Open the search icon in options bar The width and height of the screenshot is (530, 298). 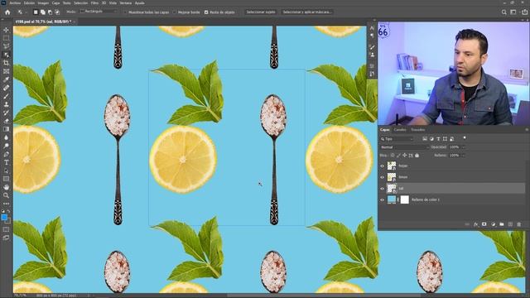point(504,12)
